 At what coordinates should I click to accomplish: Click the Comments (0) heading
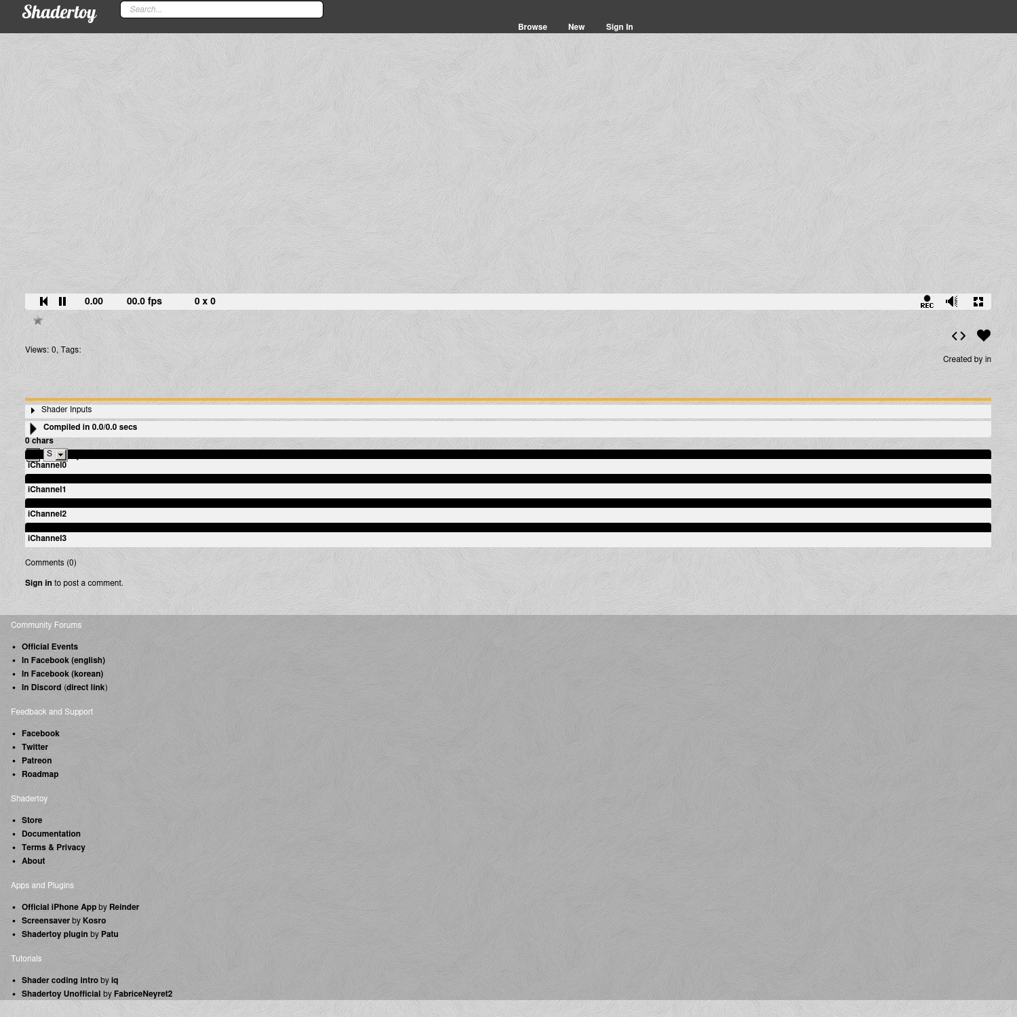(x=51, y=563)
